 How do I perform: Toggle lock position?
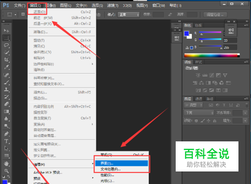pos(208,120)
